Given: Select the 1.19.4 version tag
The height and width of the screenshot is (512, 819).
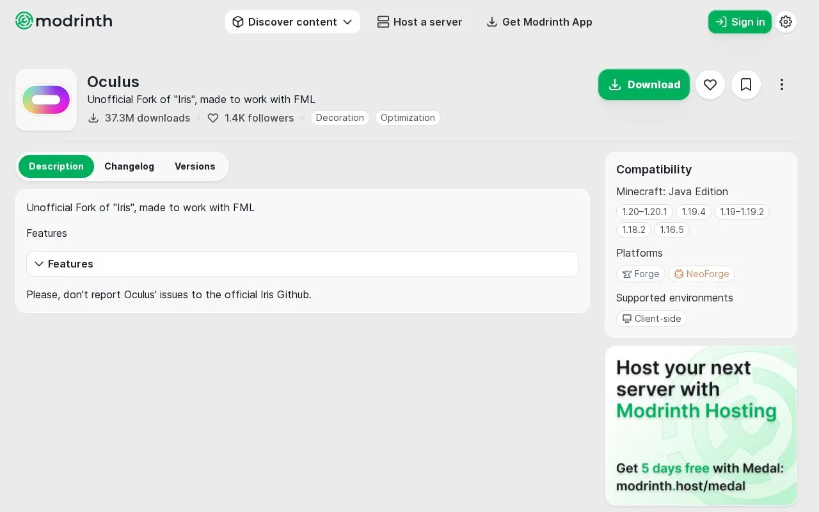Looking at the screenshot, I should (x=694, y=212).
